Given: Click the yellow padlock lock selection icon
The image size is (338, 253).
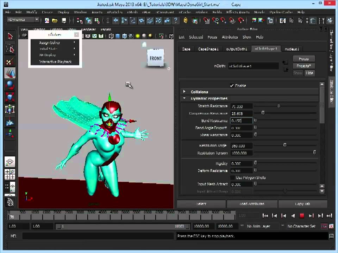Looking at the screenshot, I should (x=186, y=20).
